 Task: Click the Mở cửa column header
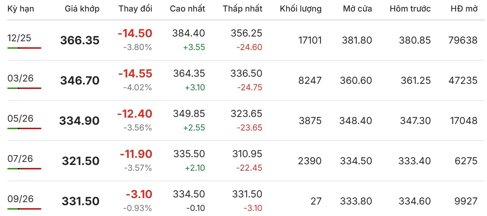tap(357, 9)
